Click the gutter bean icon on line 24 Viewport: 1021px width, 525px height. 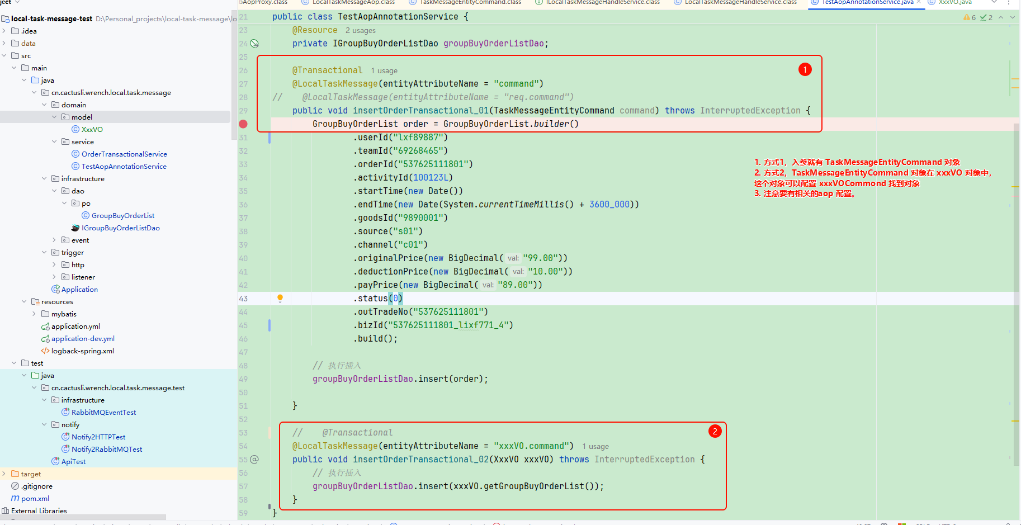(254, 44)
